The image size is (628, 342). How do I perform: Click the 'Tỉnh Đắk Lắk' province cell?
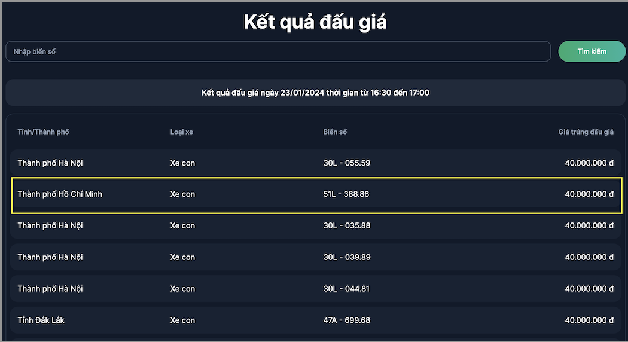(41, 320)
